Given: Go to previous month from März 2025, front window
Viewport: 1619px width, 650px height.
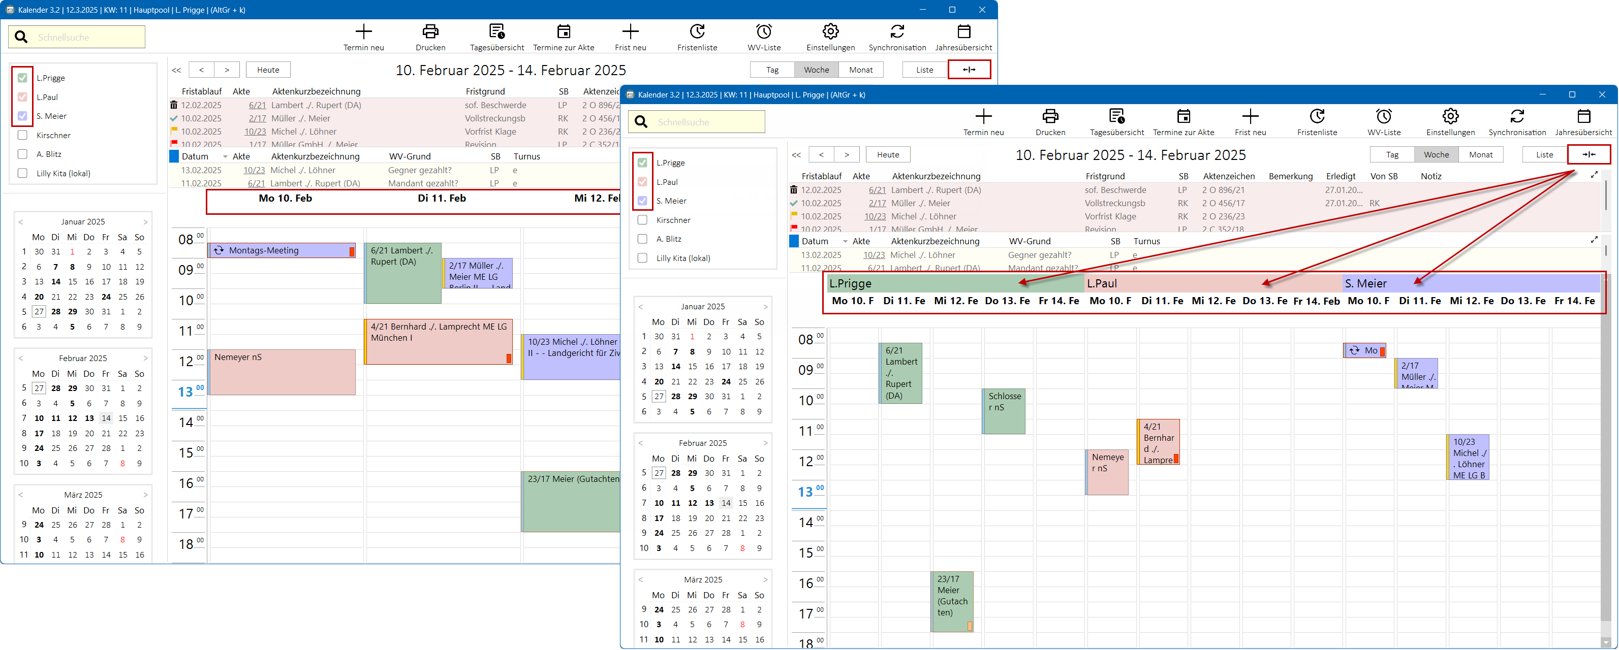Looking at the screenshot, I should [x=640, y=579].
